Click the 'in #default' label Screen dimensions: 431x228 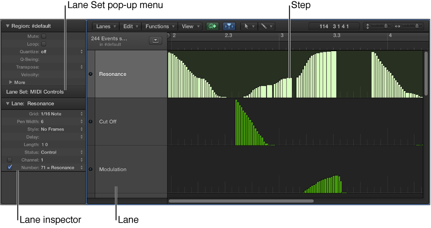pos(110,44)
